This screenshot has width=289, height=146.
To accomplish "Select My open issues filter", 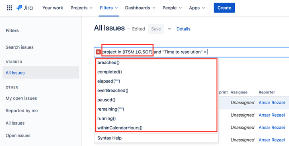I will coord(21,98).
